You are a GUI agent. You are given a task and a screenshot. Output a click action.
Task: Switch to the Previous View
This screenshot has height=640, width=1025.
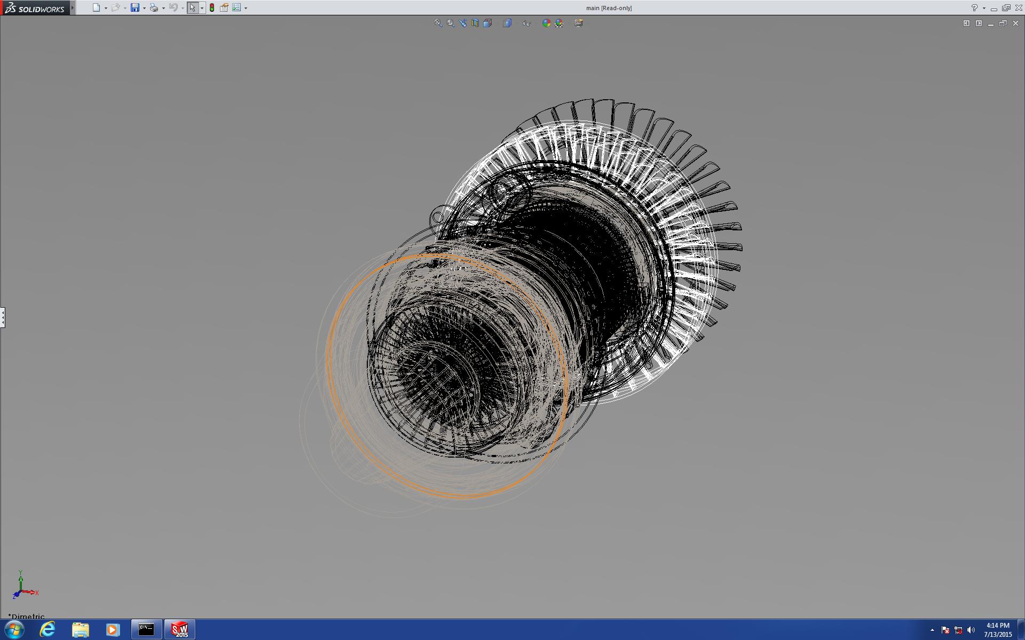[x=463, y=23]
